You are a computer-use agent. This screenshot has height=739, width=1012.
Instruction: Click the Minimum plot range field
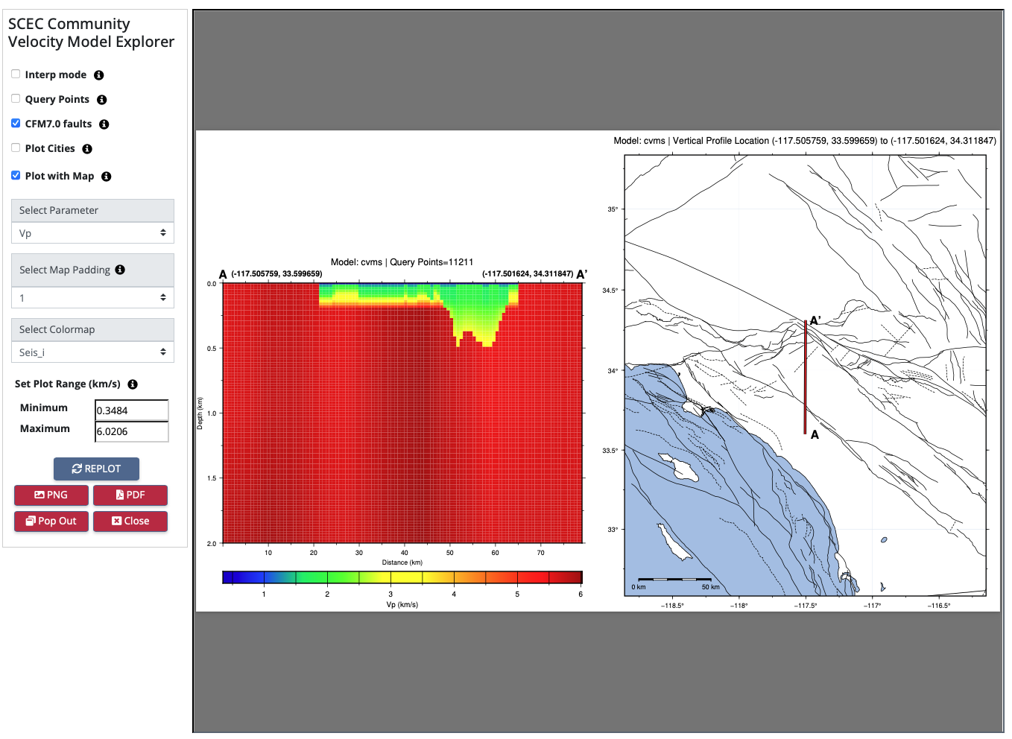[131, 410]
